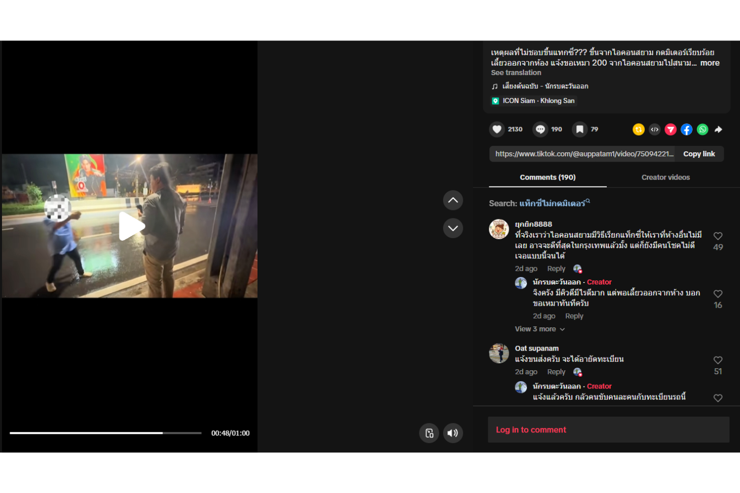Share video to WhatsApp

[703, 129]
